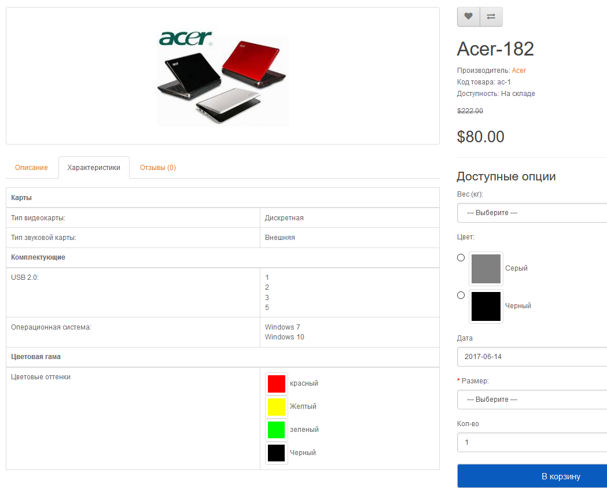Select the Серый color radio button
Viewport: 607px width, 488px height.
[461, 257]
